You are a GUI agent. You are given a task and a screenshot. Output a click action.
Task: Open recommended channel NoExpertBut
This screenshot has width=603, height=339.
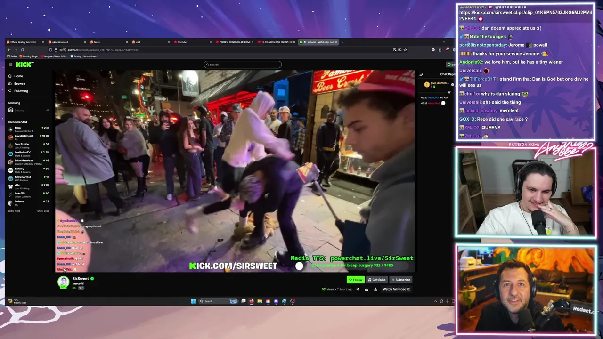[28, 178]
